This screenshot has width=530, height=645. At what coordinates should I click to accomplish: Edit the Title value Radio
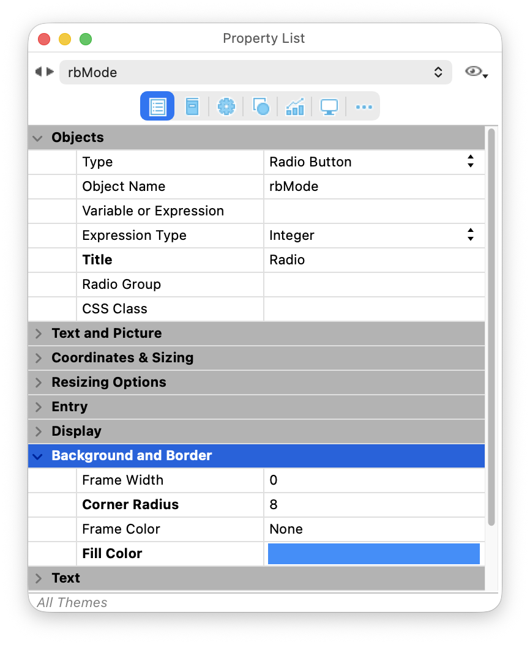[374, 260]
